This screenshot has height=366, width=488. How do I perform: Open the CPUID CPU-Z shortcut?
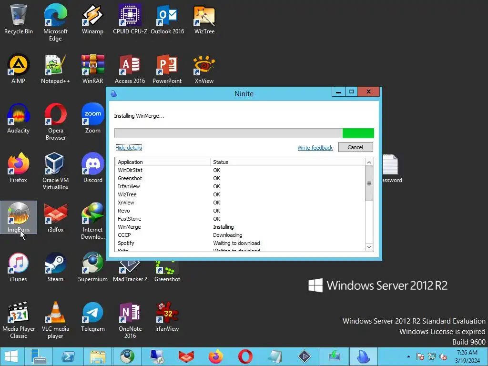point(130,19)
